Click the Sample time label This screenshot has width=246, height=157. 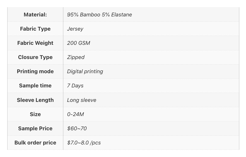(x=35, y=86)
